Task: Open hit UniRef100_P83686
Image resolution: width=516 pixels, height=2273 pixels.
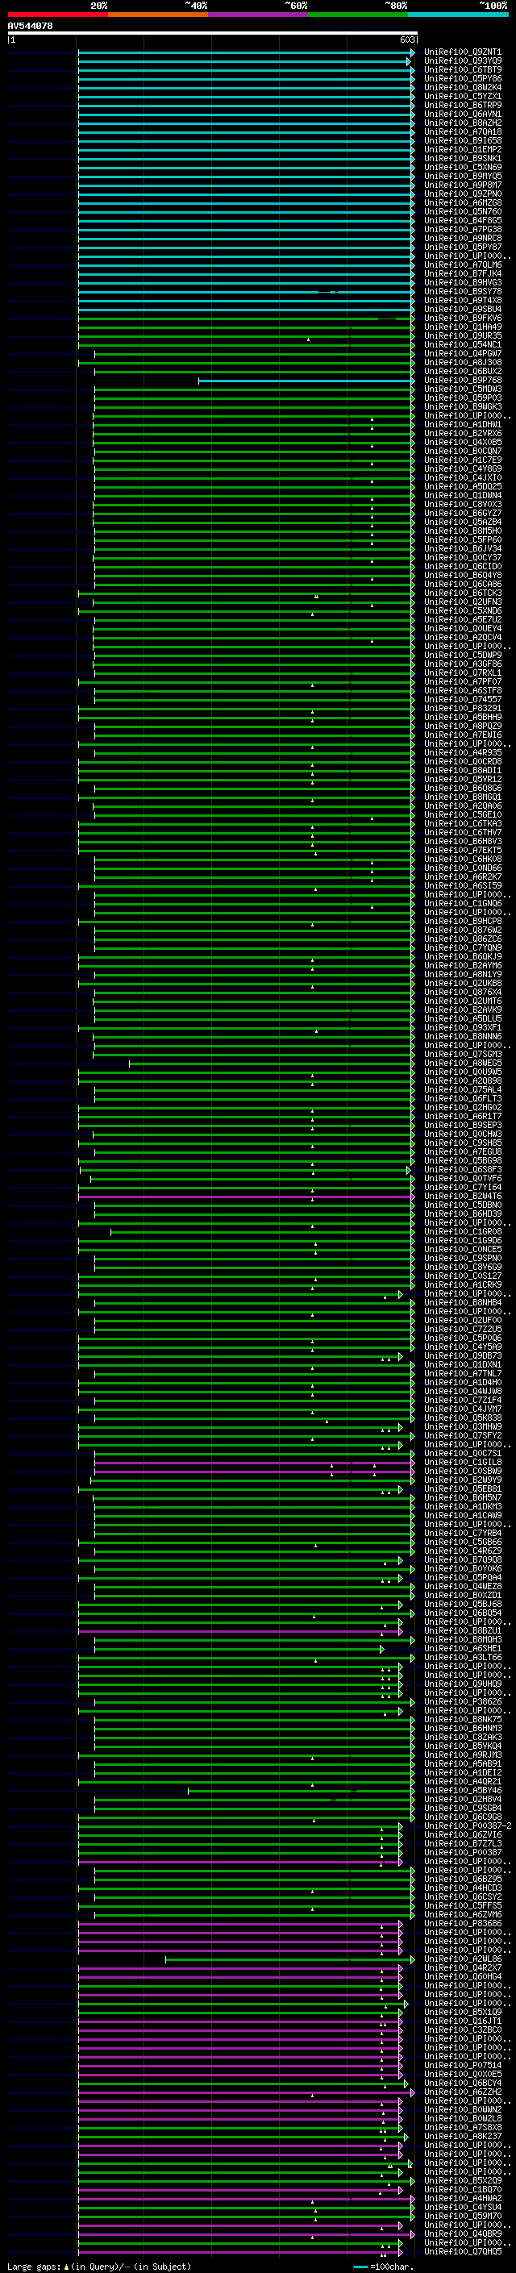Action: point(462,1923)
